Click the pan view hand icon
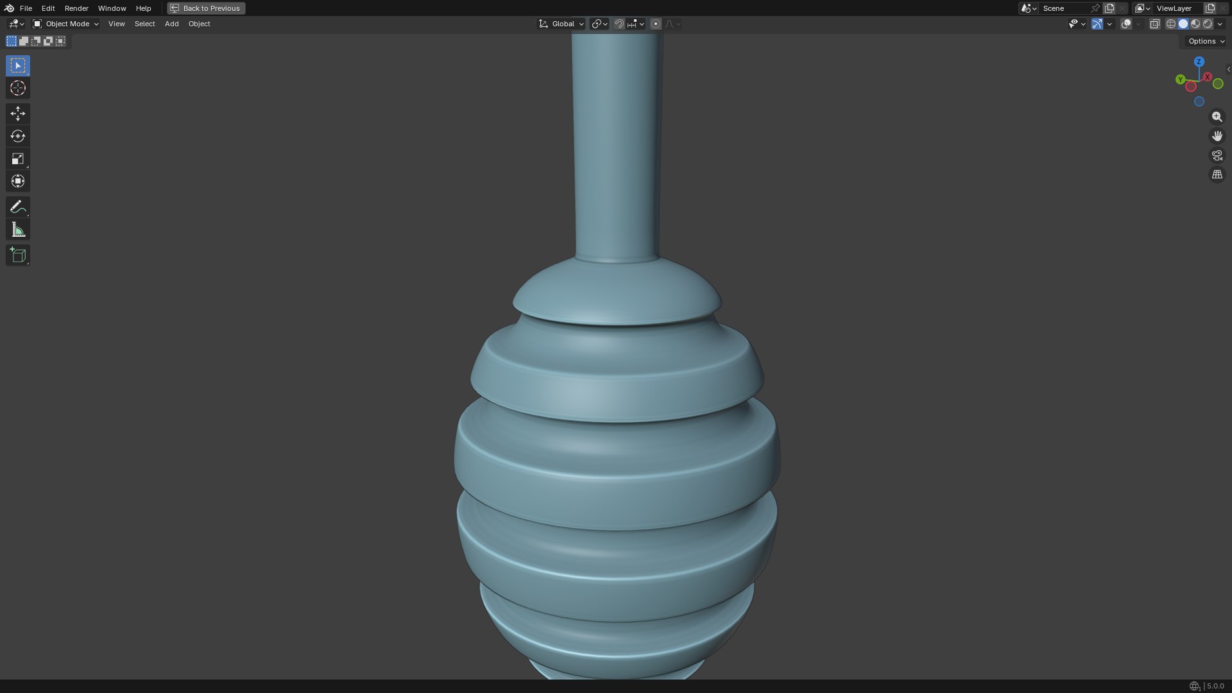1232x693 pixels. (1217, 136)
